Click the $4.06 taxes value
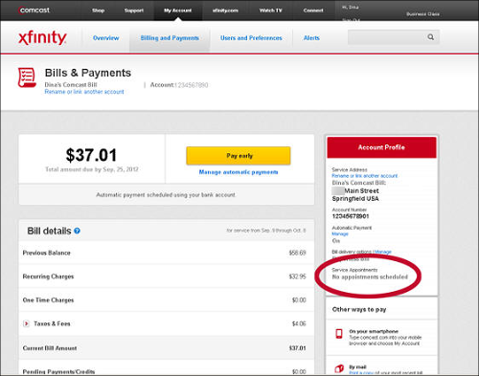 (x=299, y=323)
